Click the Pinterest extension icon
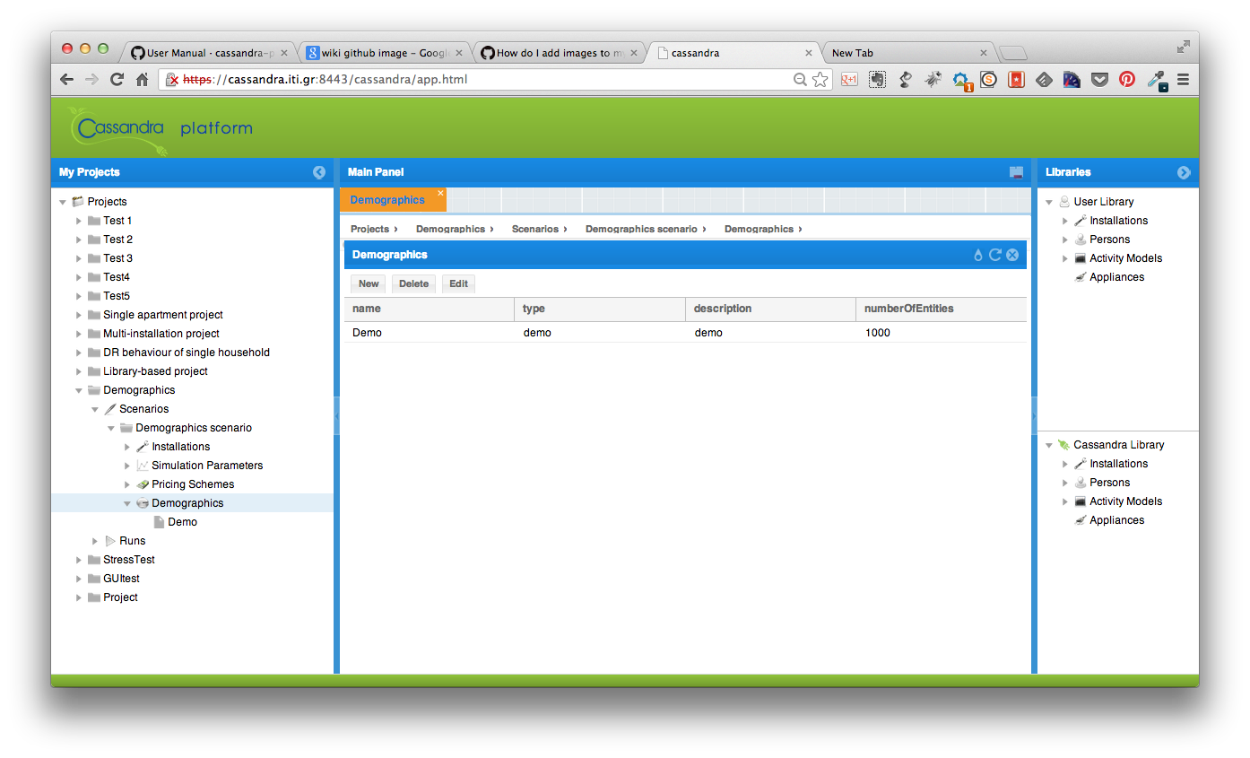1250x758 pixels. click(x=1127, y=80)
